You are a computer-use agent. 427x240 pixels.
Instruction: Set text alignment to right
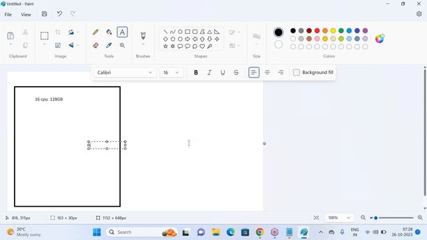point(280,73)
